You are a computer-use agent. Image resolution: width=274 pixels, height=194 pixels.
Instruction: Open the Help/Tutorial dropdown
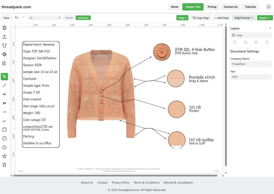[243, 18]
